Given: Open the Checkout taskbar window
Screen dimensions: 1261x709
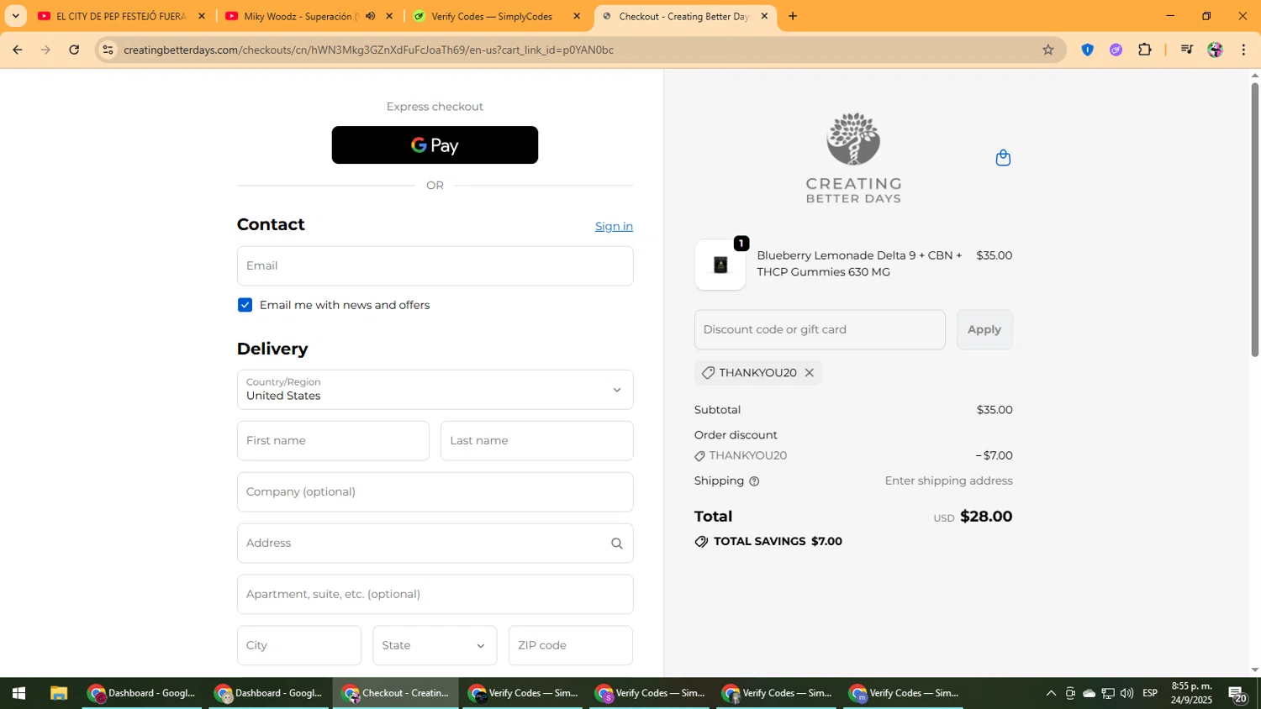Looking at the screenshot, I should click(396, 693).
